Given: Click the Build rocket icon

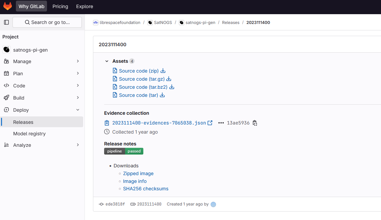Looking at the screenshot, I should [x=6, y=98].
